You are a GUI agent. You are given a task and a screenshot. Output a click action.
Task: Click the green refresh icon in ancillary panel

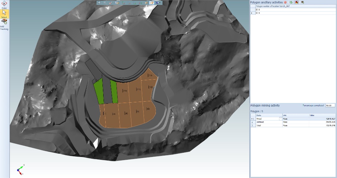(x=291, y=2)
